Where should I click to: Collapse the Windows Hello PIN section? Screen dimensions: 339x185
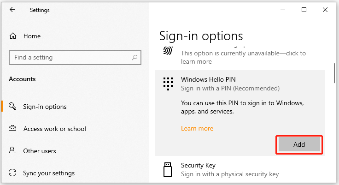230,84
